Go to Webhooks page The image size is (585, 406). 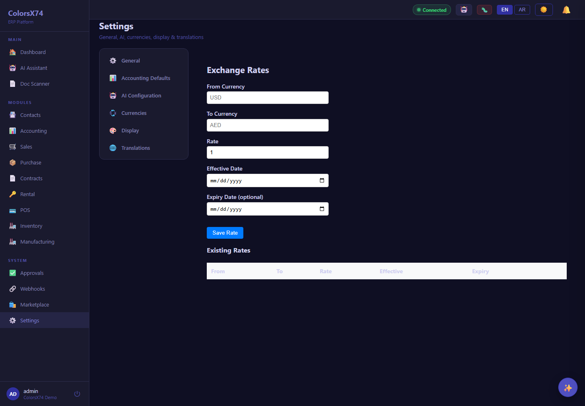pyautogui.click(x=44, y=289)
